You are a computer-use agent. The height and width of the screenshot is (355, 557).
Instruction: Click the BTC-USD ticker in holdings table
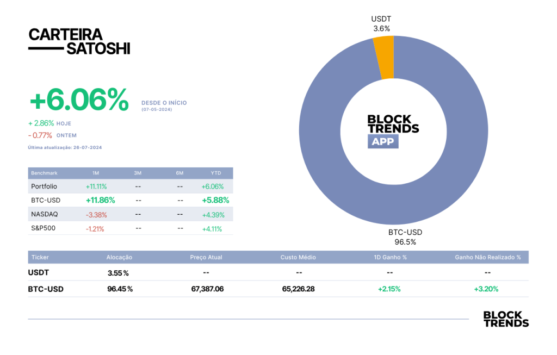click(46, 289)
